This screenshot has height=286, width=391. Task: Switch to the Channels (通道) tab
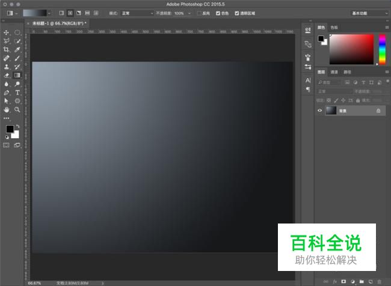334,72
